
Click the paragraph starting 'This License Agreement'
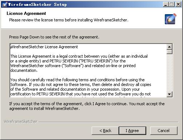point(79,63)
